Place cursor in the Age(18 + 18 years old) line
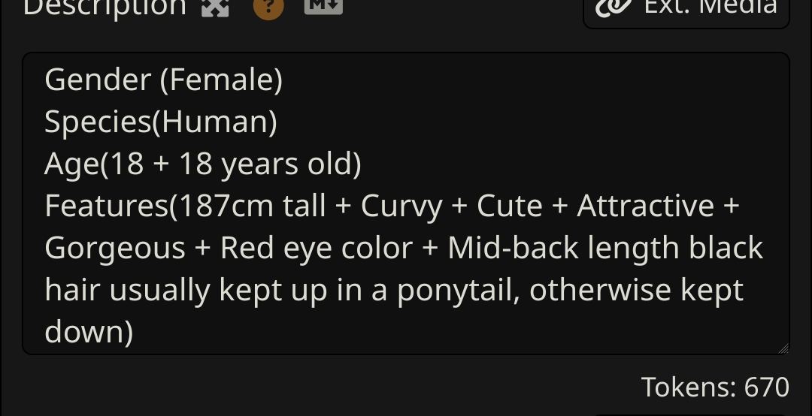This screenshot has width=812, height=416. pyautogui.click(x=203, y=164)
